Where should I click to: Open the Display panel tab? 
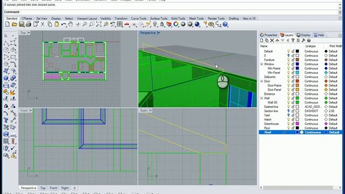coord(303,35)
